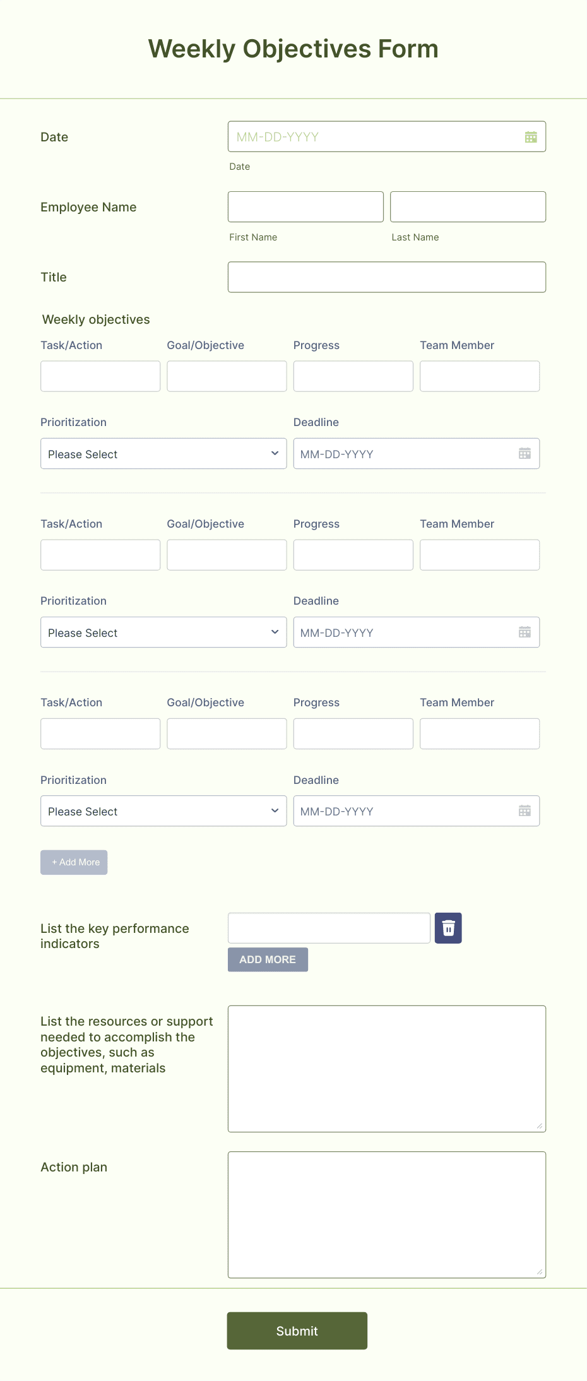Click ADD MORE below the performance indicator field
Viewport: 587px width, 1381px height.
(x=267, y=959)
